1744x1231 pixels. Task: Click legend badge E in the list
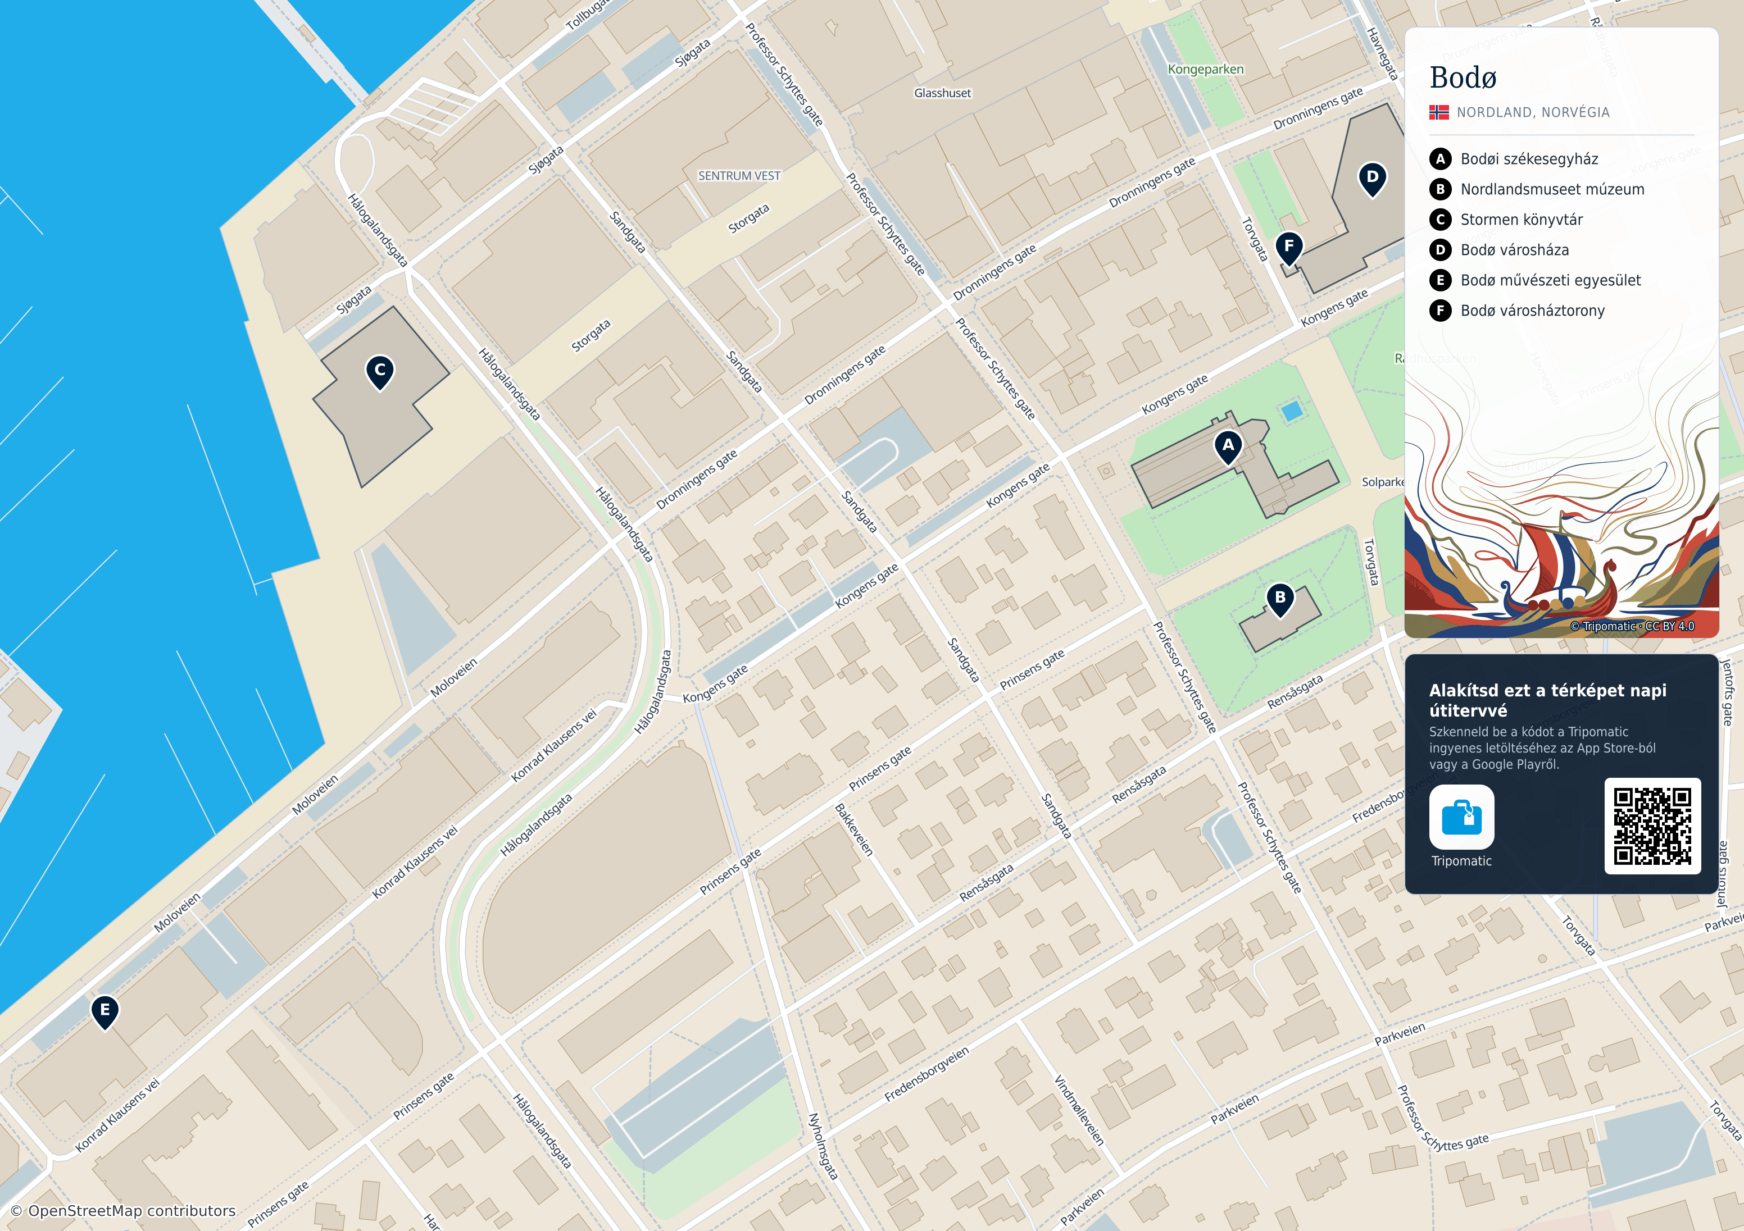point(1440,280)
